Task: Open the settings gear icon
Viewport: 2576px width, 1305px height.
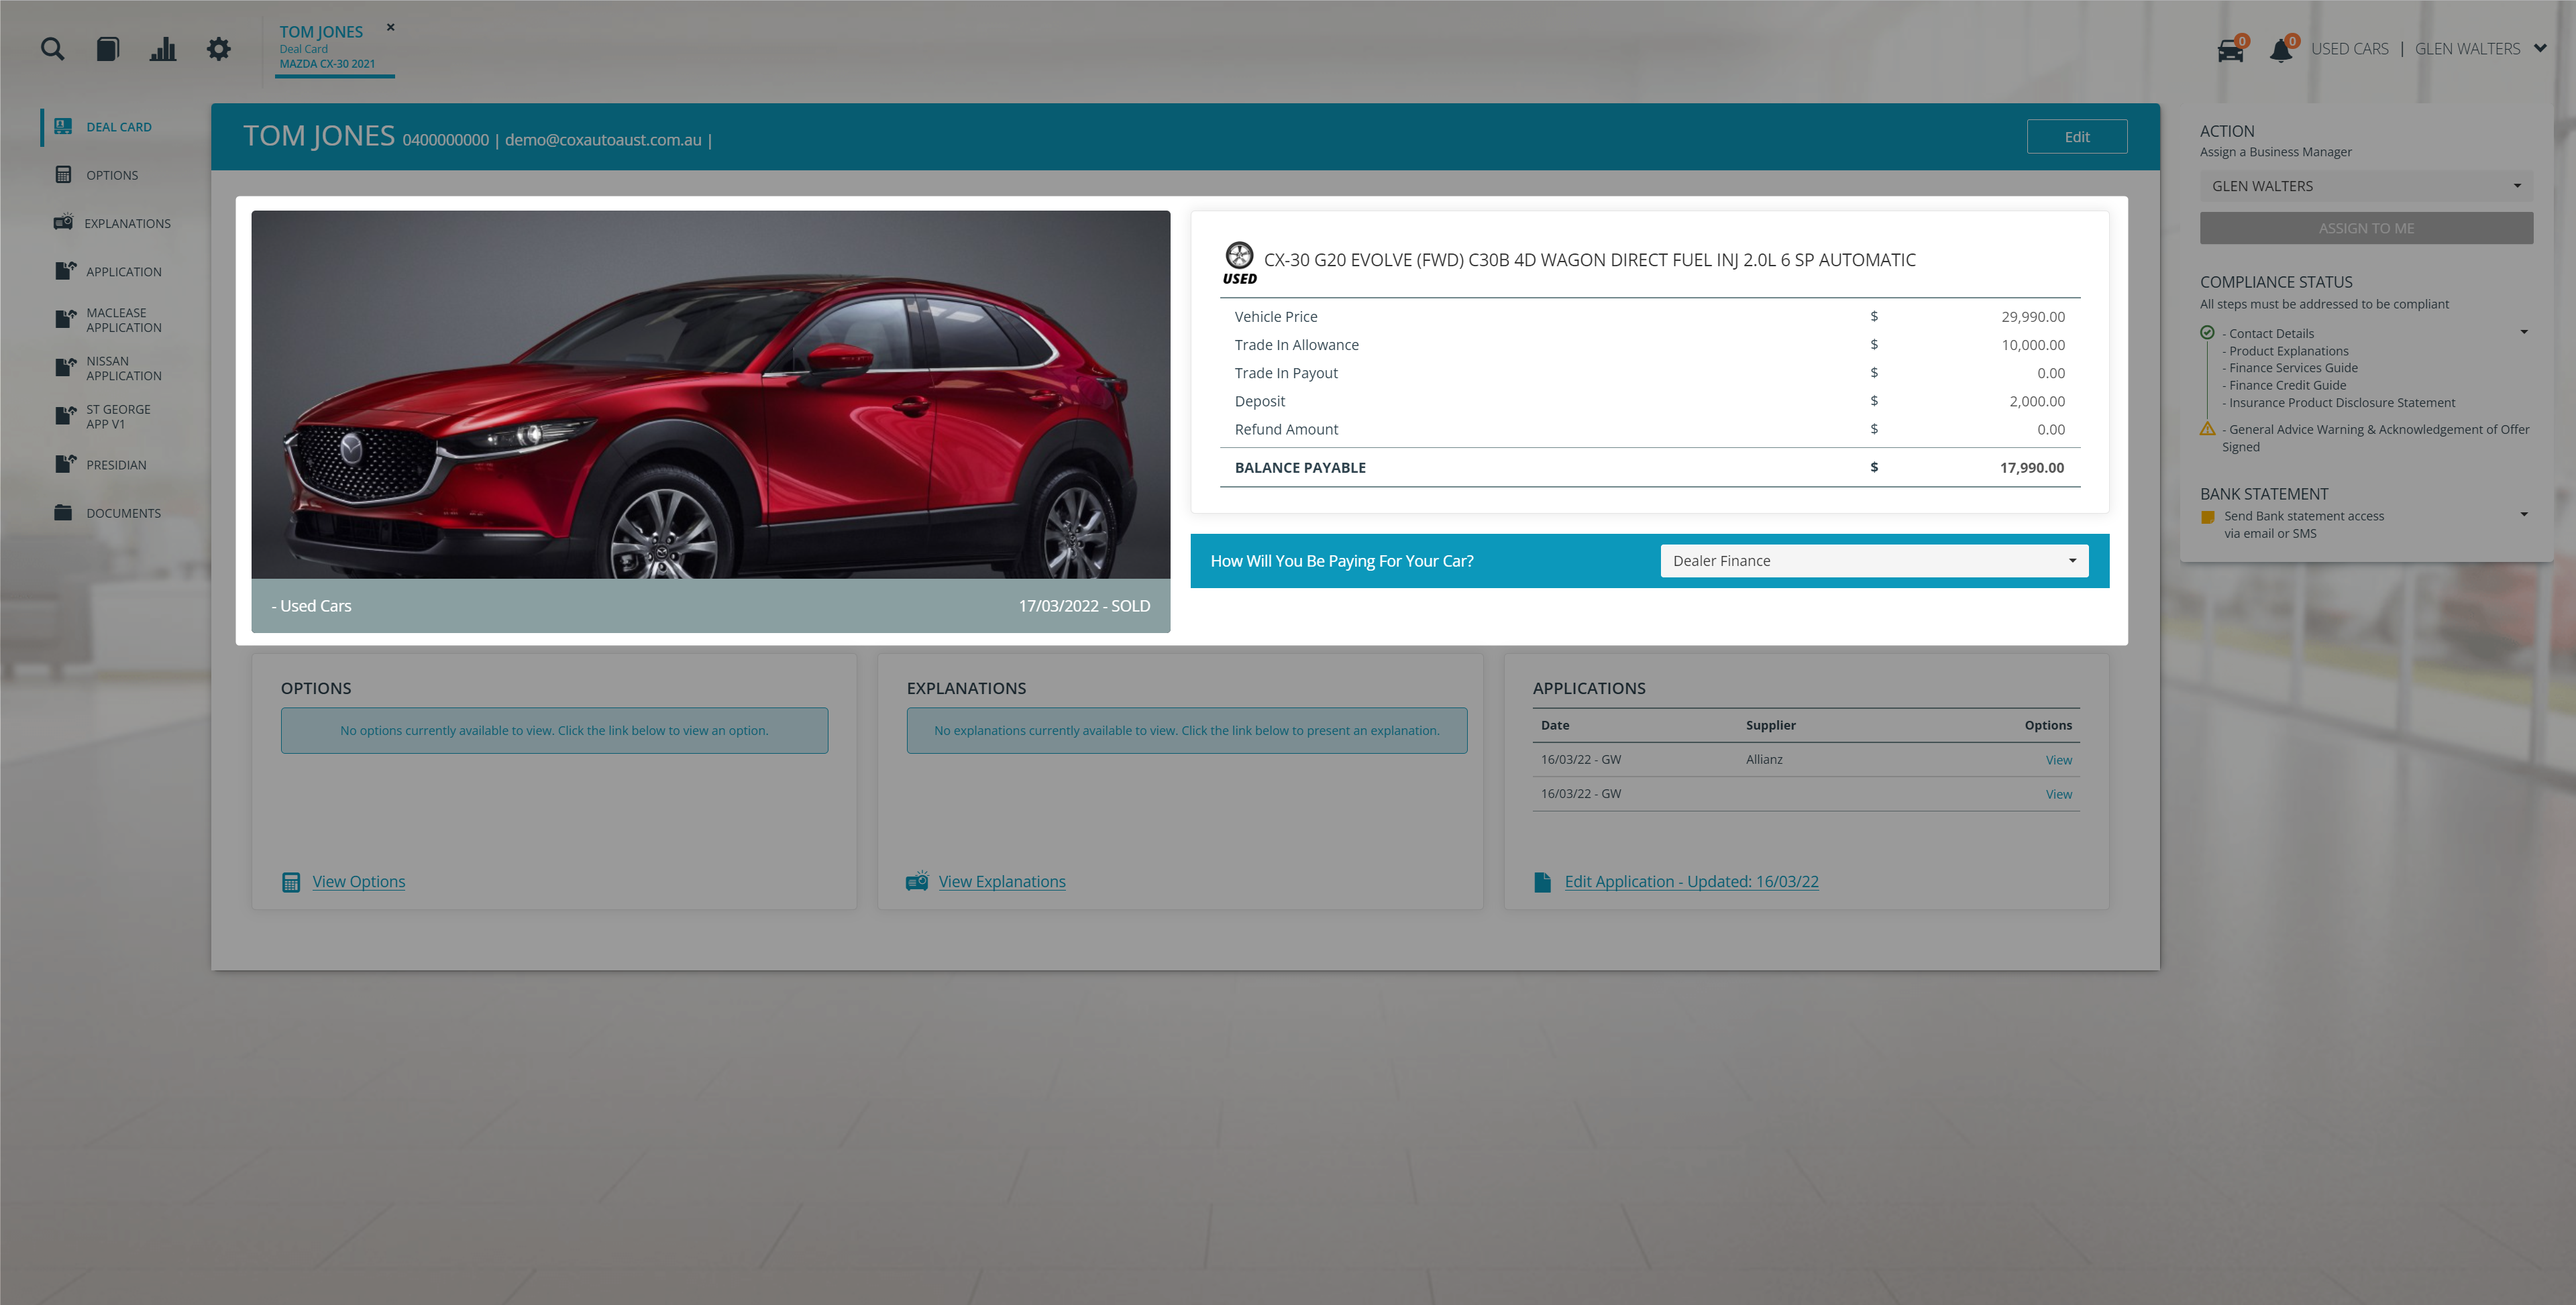Action: (x=218, y=48)
